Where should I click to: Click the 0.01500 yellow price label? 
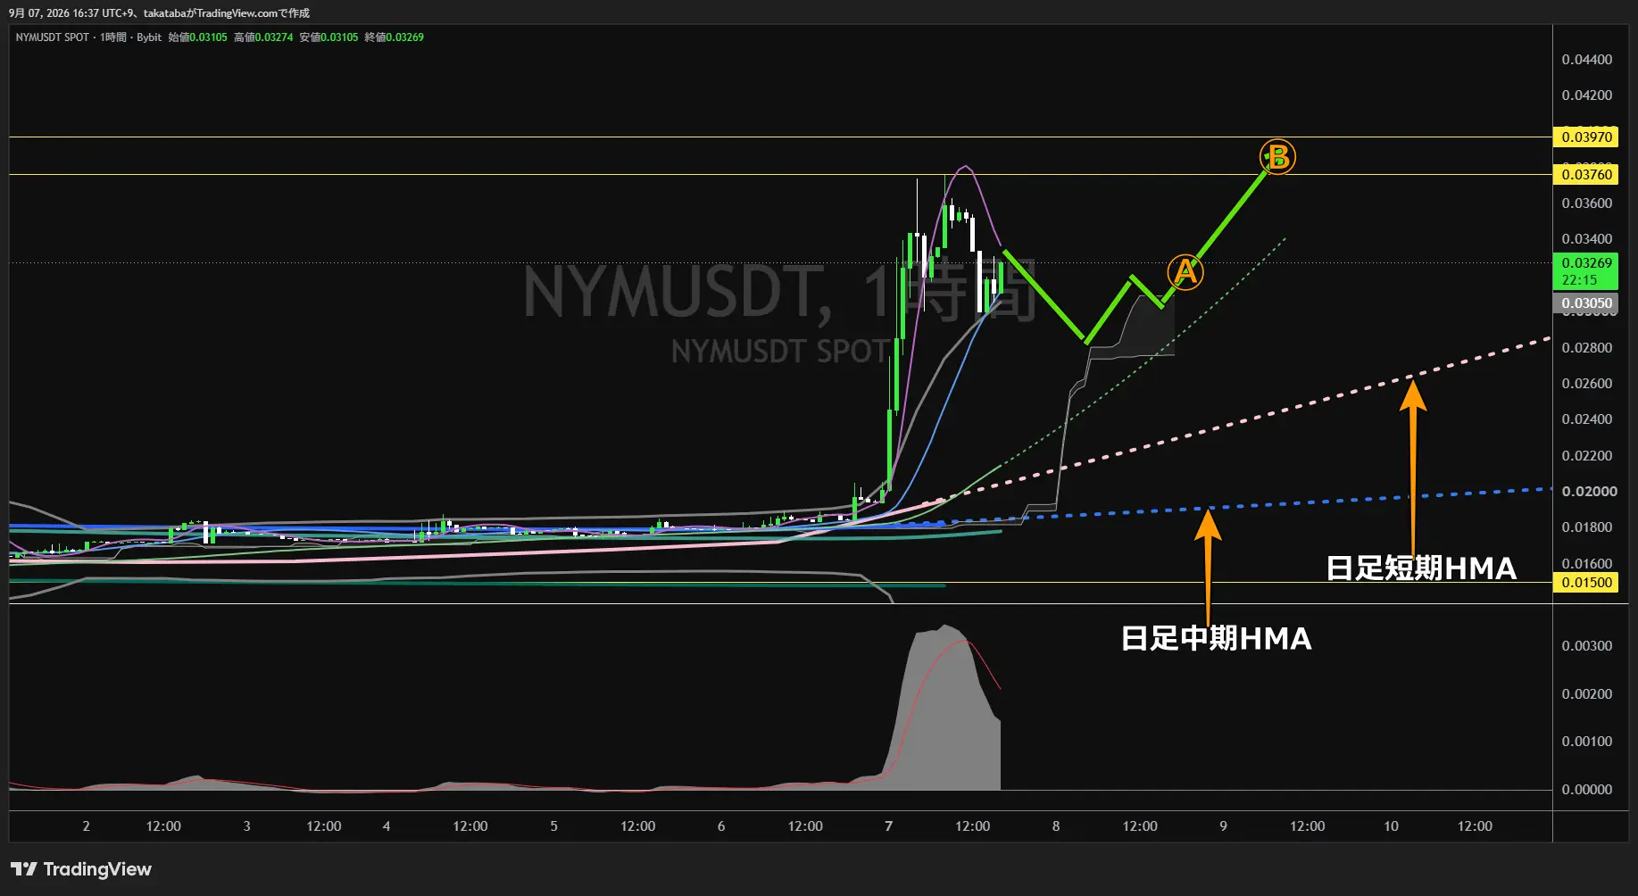click(1587, 582)
